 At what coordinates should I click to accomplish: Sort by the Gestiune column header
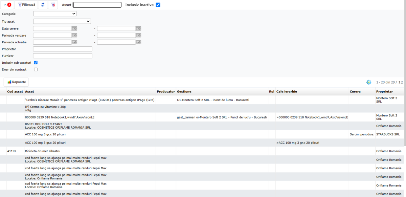click(184, 92)
